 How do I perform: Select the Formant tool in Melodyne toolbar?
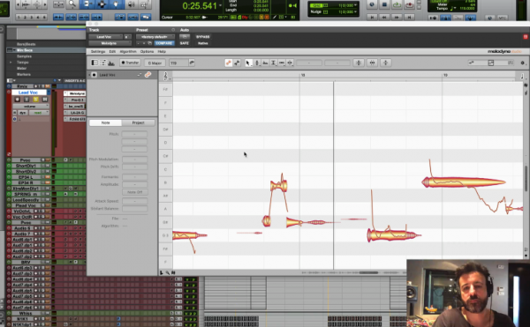(265, 63)
